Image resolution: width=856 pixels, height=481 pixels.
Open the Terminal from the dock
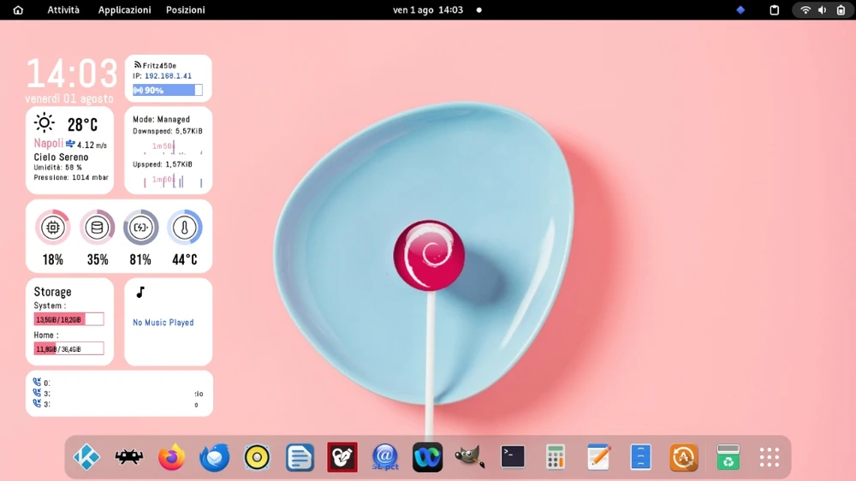pyautogui.click(x=513, y=457)
